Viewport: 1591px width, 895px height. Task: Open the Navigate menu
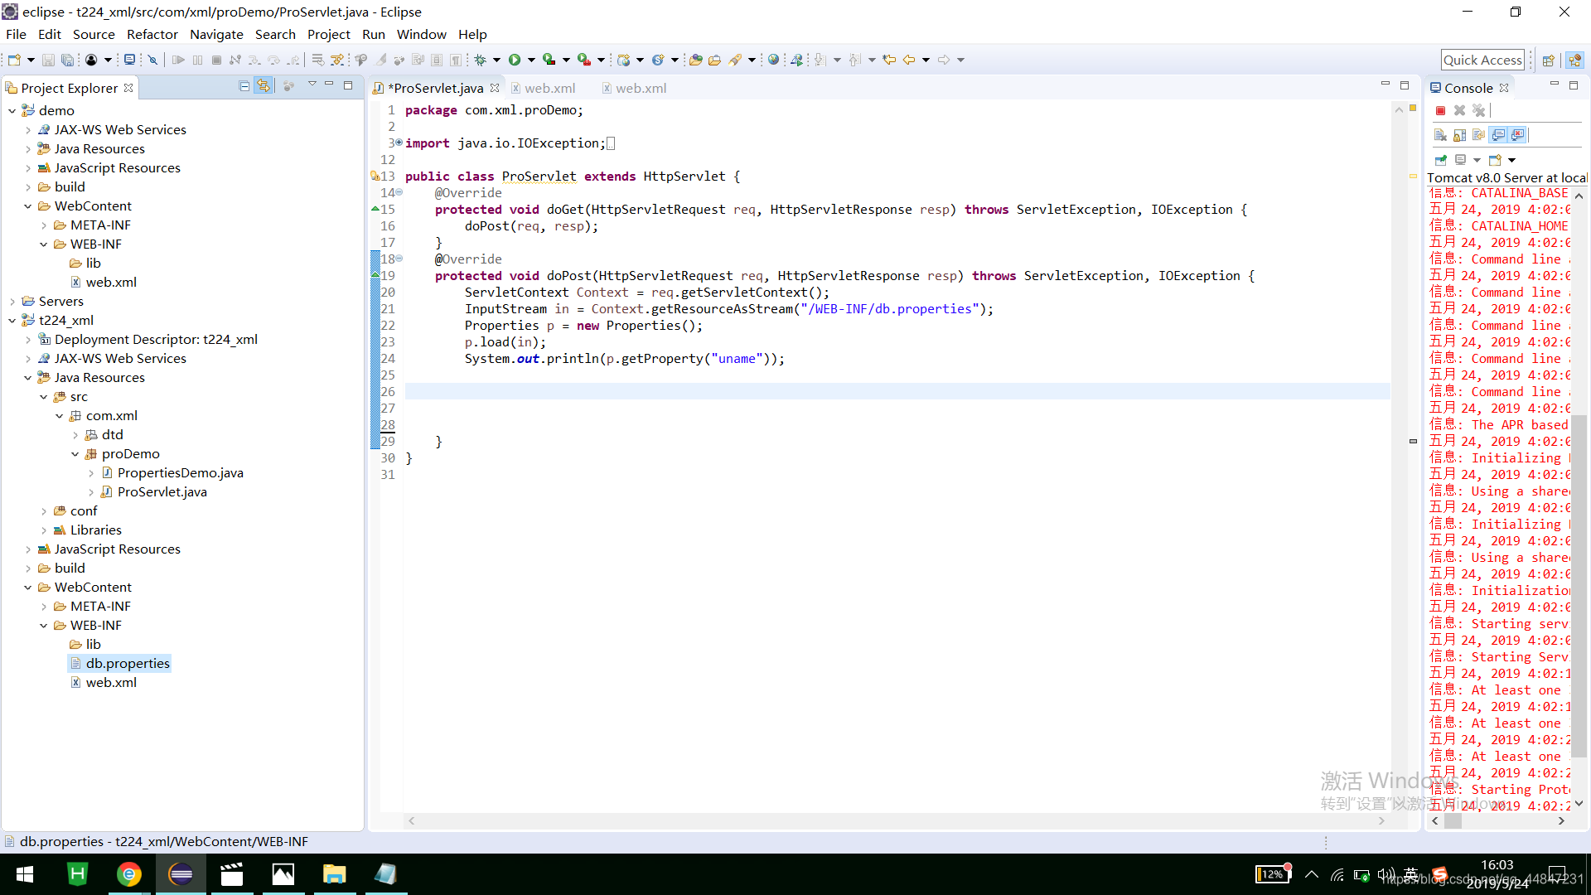click(216, 34)
